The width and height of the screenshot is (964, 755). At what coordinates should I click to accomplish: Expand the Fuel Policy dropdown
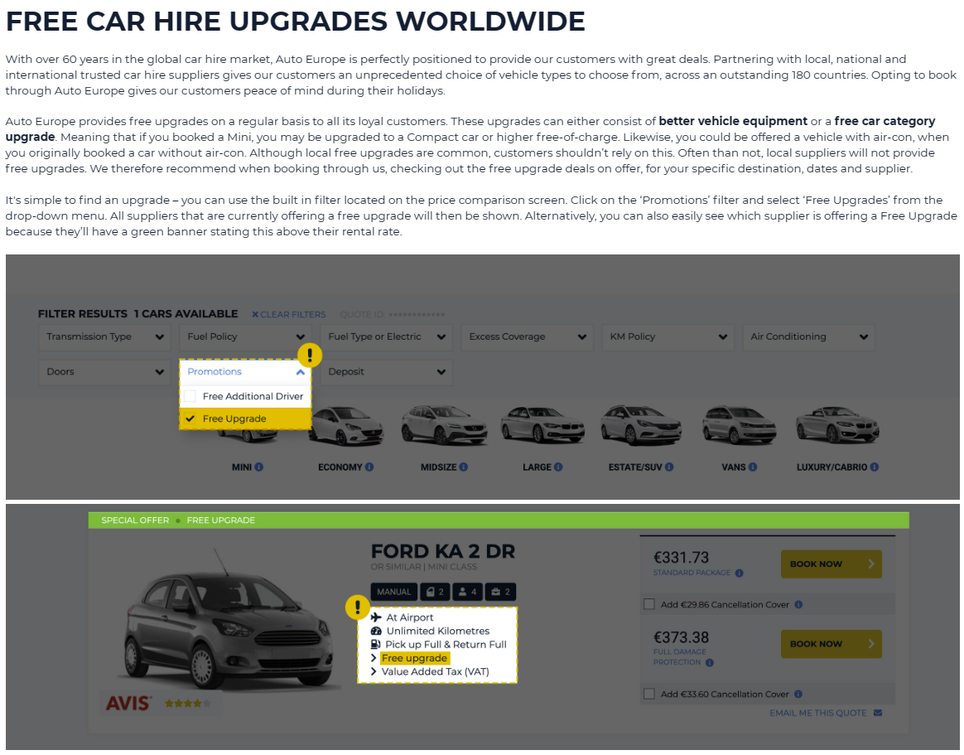(x=245, y=336)
